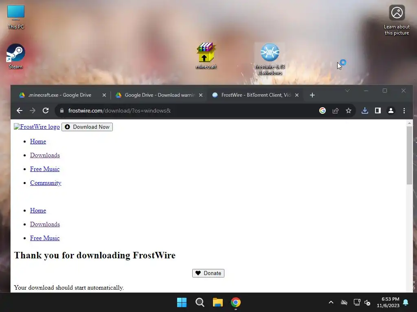Close the FrostWire tab

297,95
